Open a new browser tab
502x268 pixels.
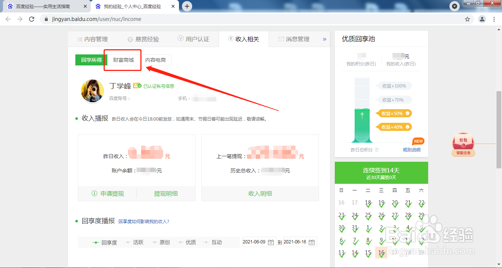pyautogui.click(x=187, y=6)
